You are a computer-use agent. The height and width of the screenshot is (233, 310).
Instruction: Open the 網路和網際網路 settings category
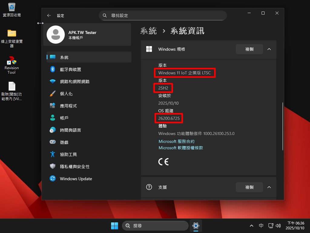89,81
